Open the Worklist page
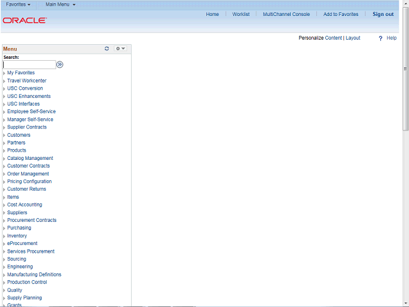Viewport: 409px width, 307px height. 241,14
